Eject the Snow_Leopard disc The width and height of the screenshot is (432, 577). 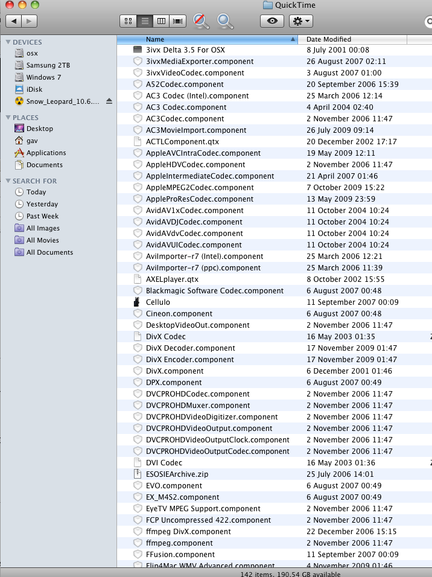point(109,101)
